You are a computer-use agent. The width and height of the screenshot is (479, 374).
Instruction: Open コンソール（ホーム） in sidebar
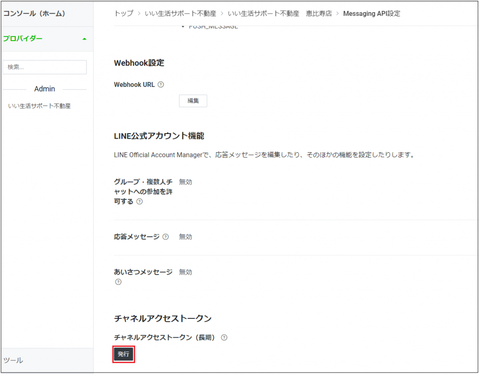click(x=34, y=14)
